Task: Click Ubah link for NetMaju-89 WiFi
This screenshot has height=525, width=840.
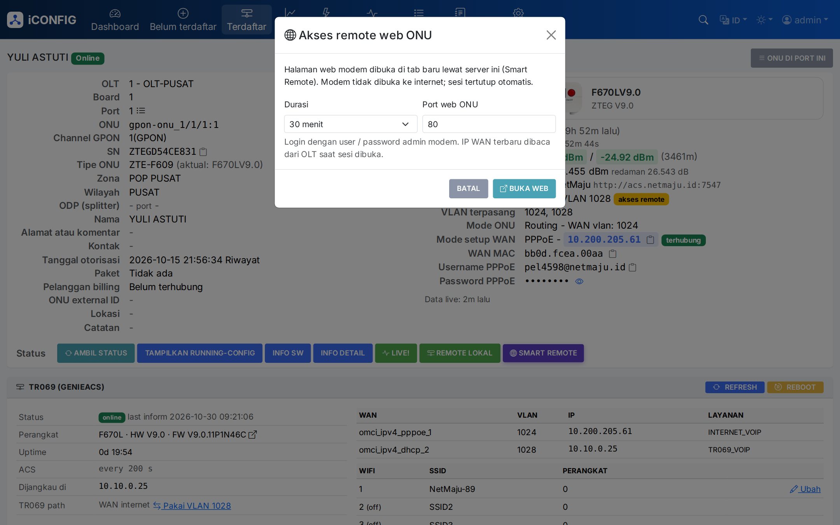Action: (x=805, y=489)
